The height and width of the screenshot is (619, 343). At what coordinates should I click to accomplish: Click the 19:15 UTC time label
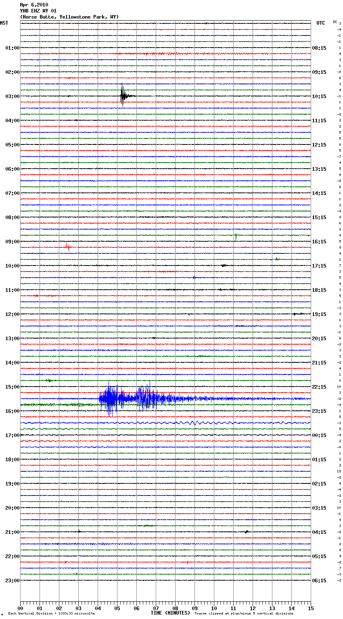point(319,314)
